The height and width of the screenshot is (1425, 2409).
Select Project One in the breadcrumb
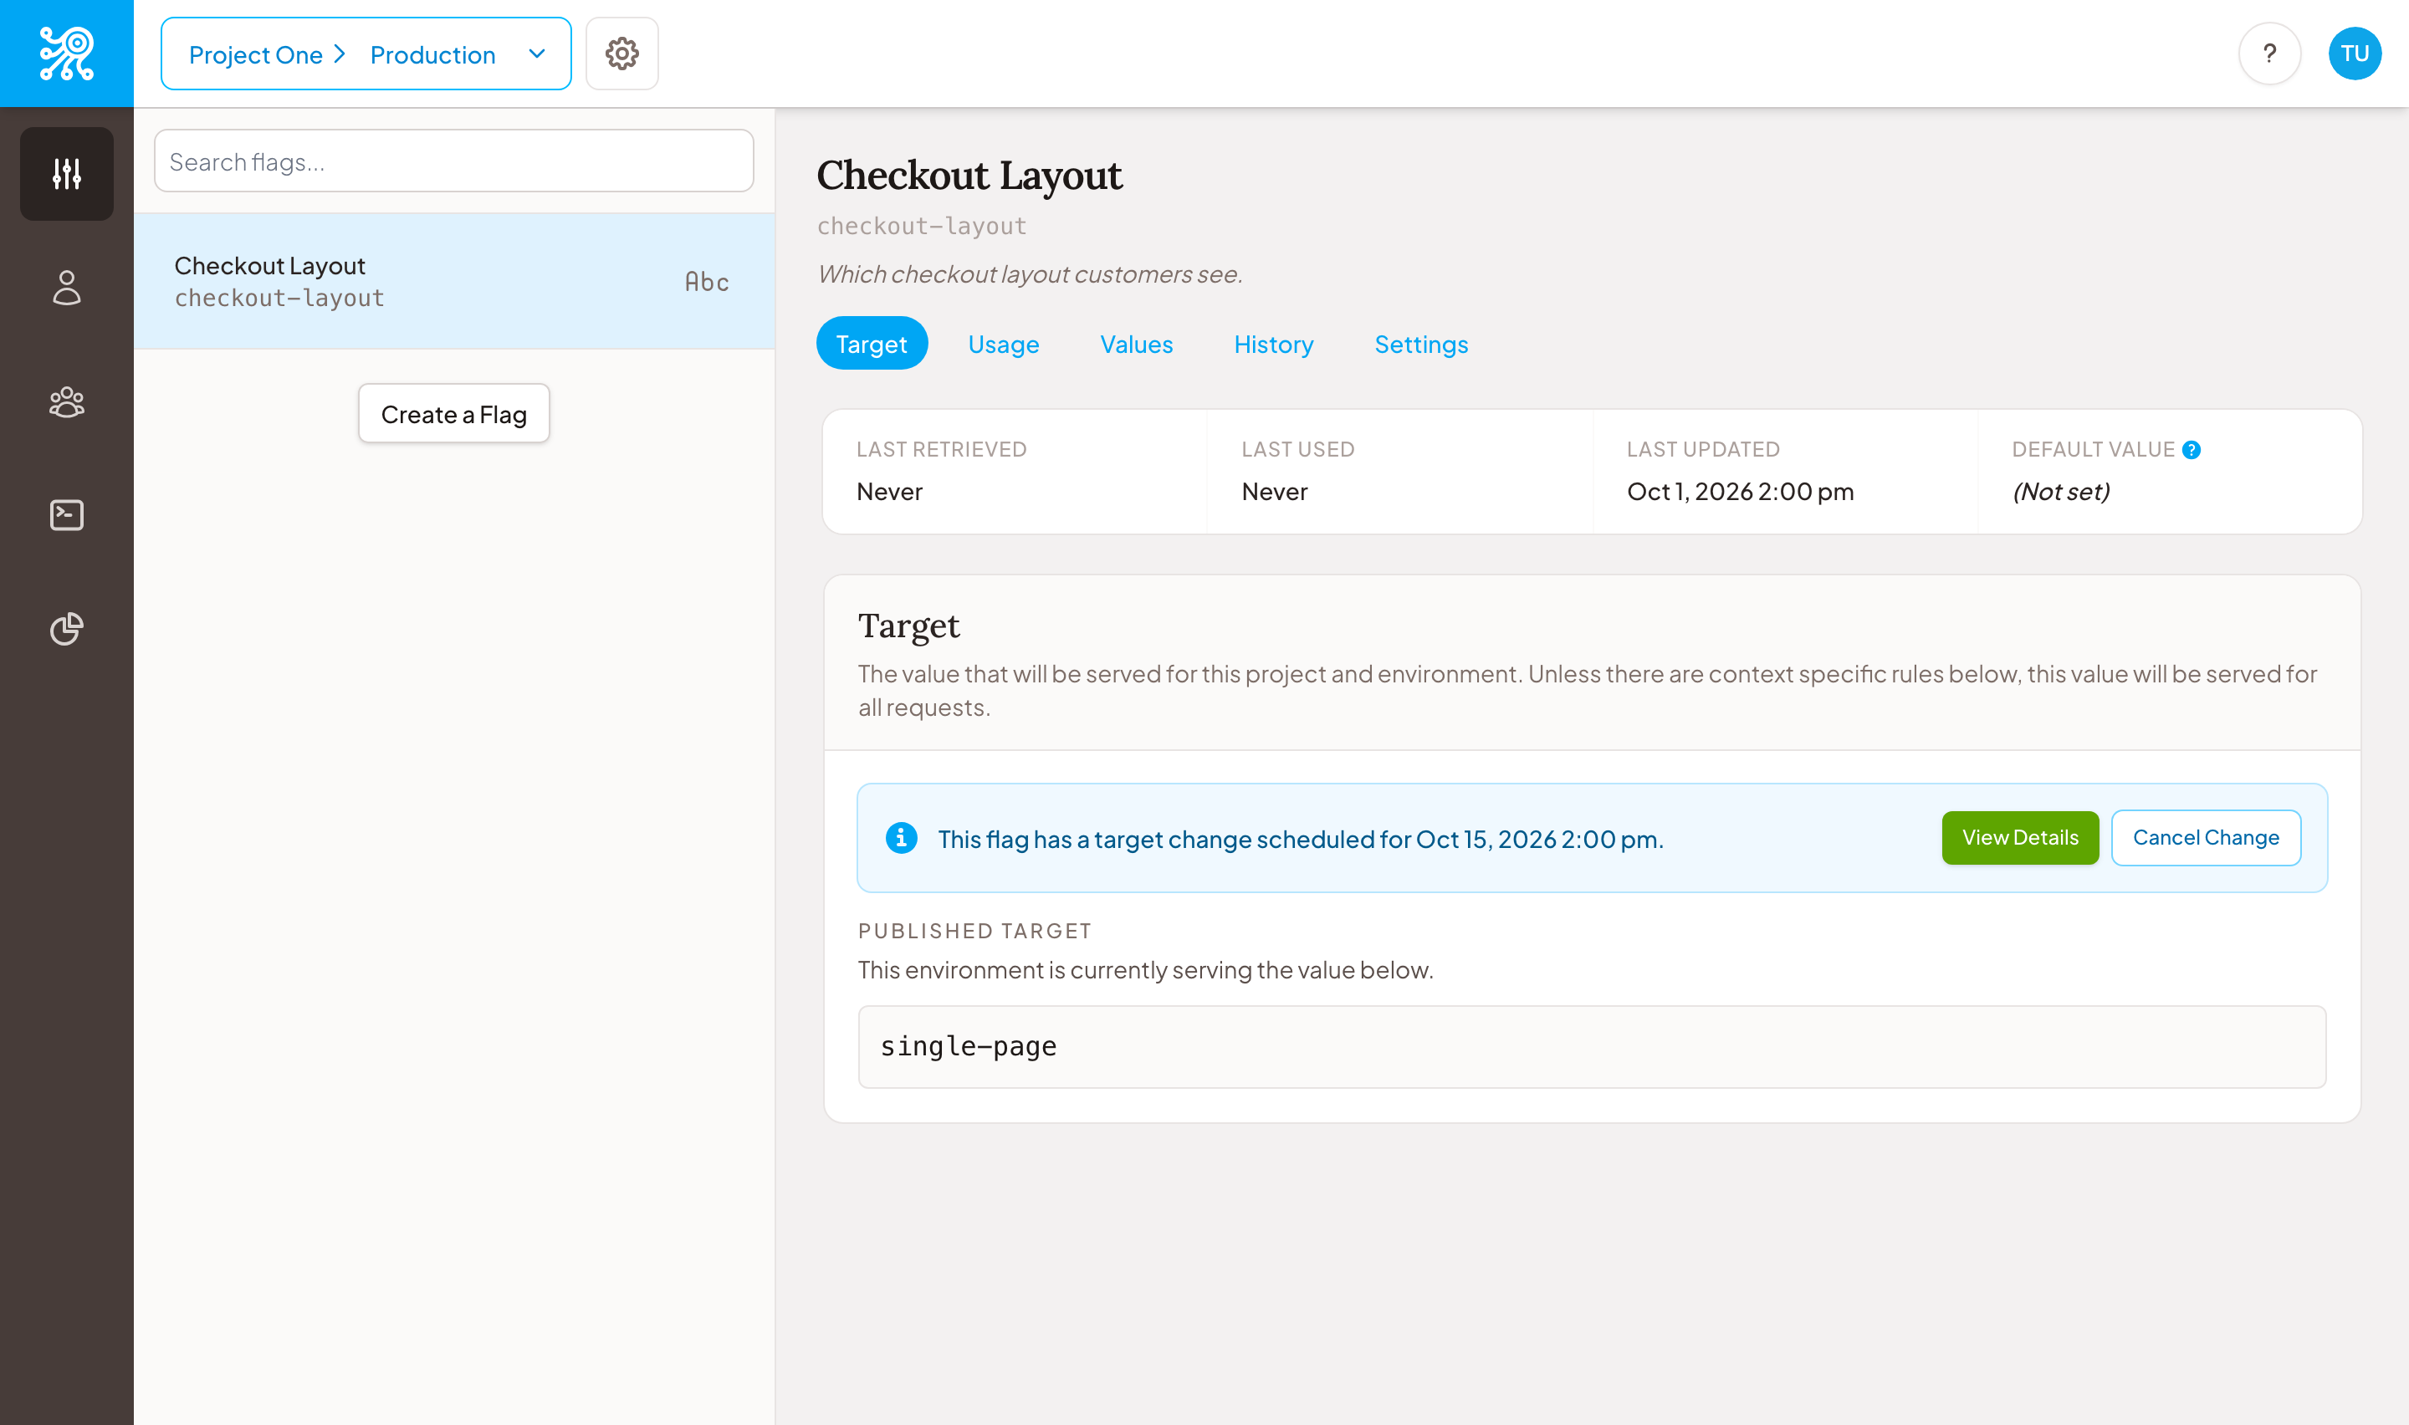pos(255,54)
